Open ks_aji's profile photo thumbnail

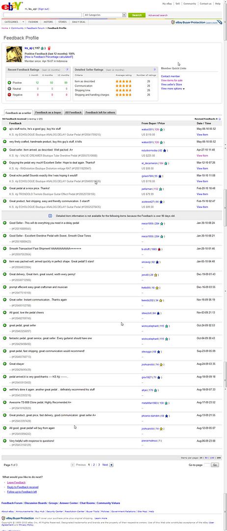click(x=14, y=54)
